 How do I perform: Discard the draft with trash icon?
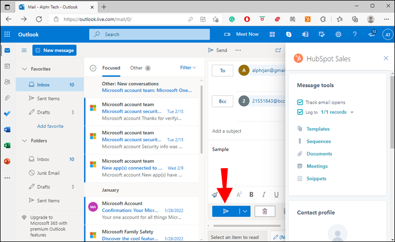(265, 211)
